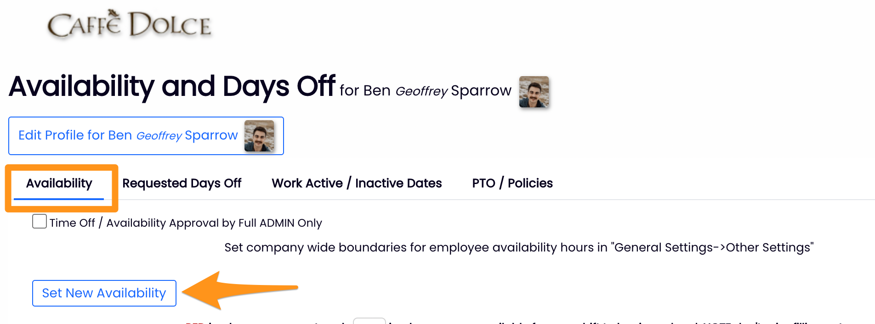This screenshot has height=324, width=875.
Task: Go to the PTO / Policies tab
Action: tap(512, 183)
